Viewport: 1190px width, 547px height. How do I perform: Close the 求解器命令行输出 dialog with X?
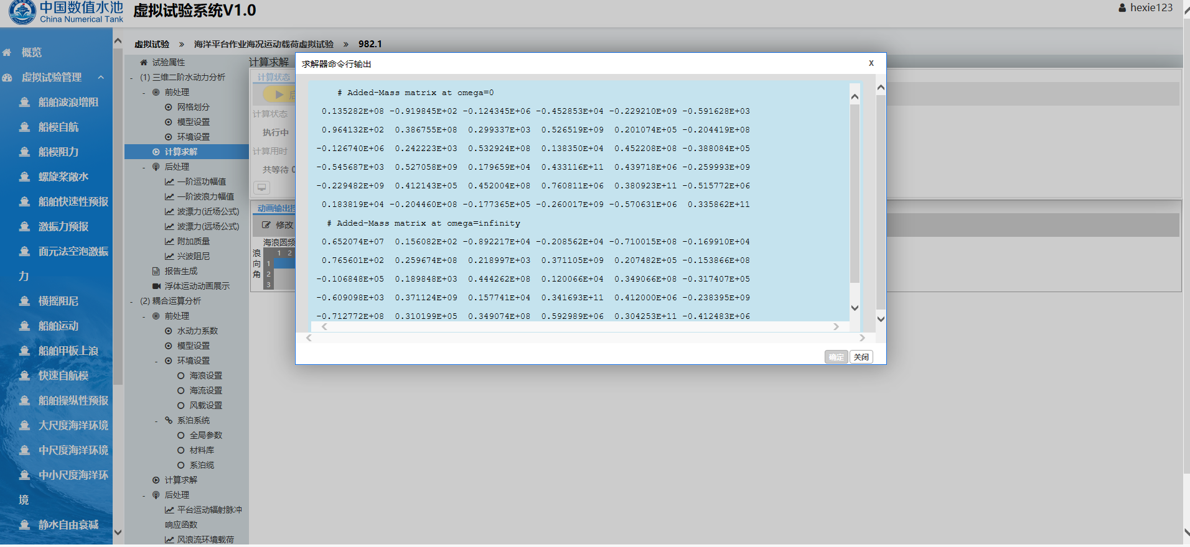coord(871,63)
